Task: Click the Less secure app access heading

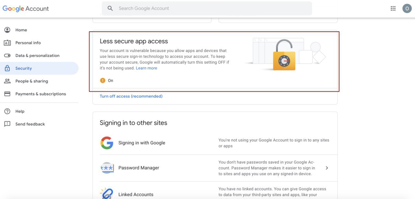Action: pos(134,41)
